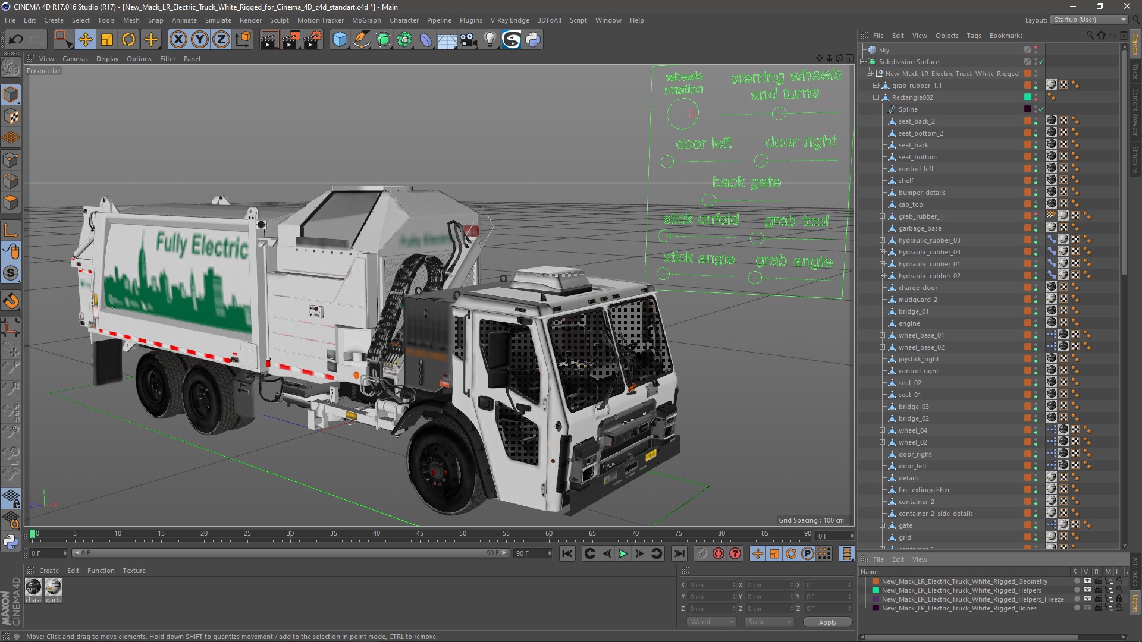The height and width of the screenshot is (642, 1142).
Task: Toggle the Y axis lock
Action: pos(200,40)
